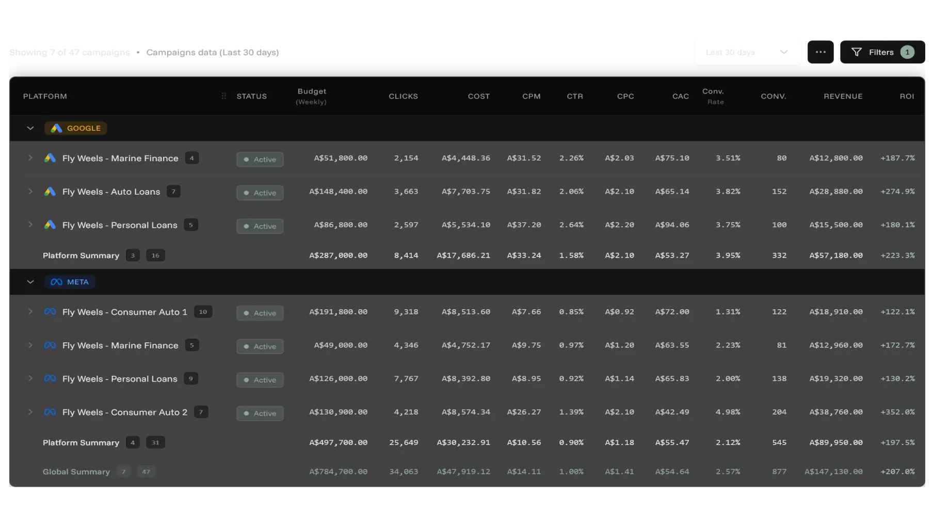The height and width of the screenshot is (525, 933).
Task: Click the count badge on Consumer Auto 1
Action: pyautogui.click(x=203, y=311)
